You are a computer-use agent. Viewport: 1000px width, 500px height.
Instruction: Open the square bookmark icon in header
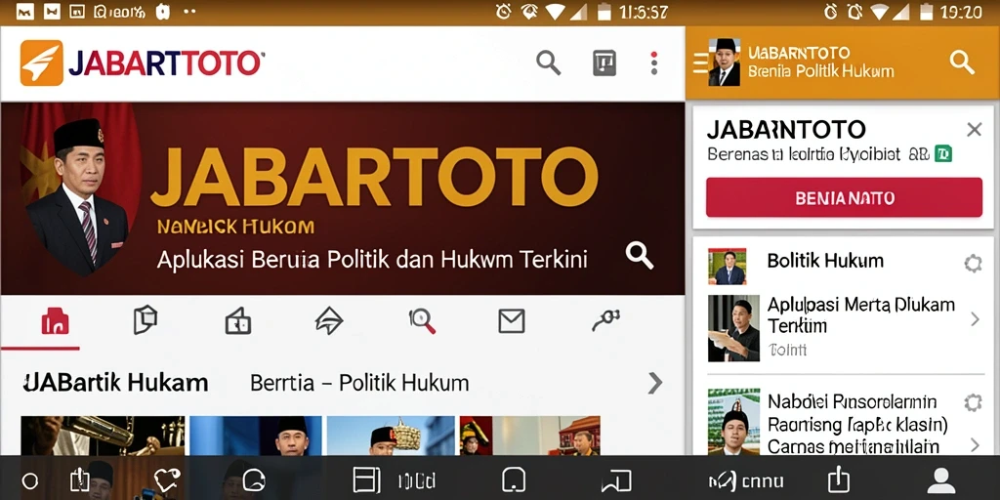point(604,63)
